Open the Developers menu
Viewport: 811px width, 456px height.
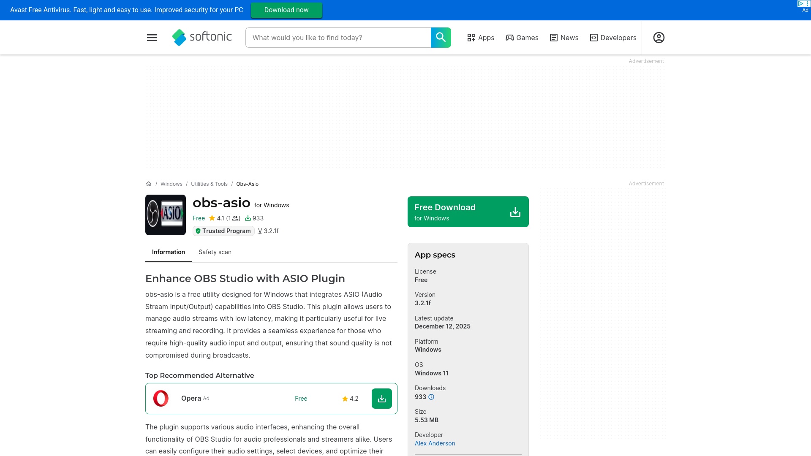tap(613, 38)
